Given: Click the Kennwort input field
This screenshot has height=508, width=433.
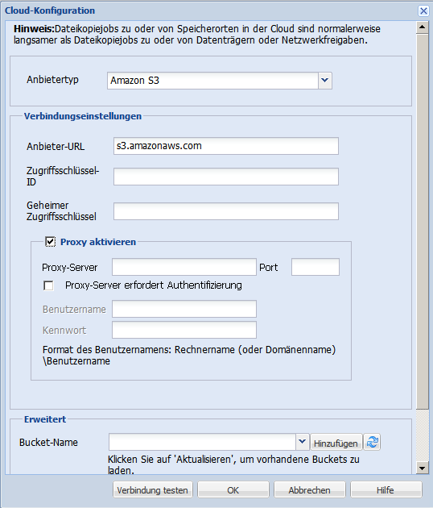Looking at the screenshot, I should point(184,330).
